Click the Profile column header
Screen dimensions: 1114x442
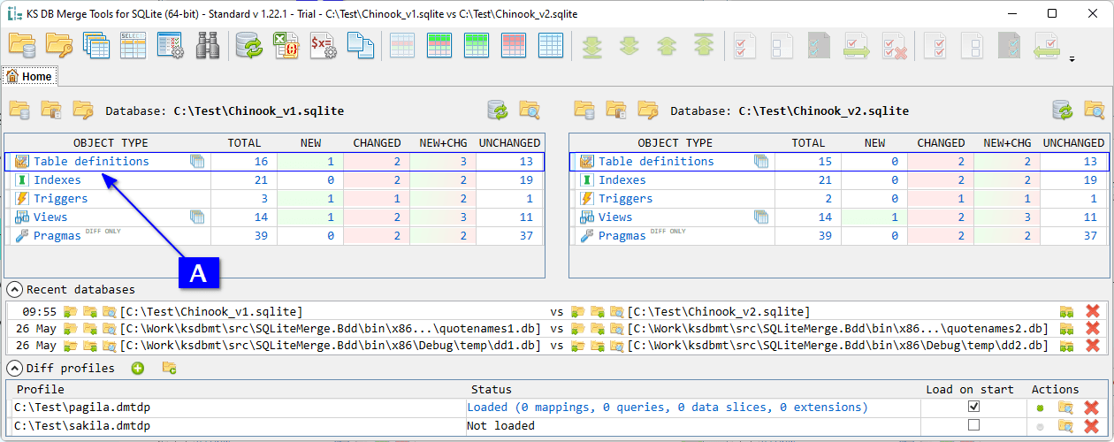[x=41, y=389]
